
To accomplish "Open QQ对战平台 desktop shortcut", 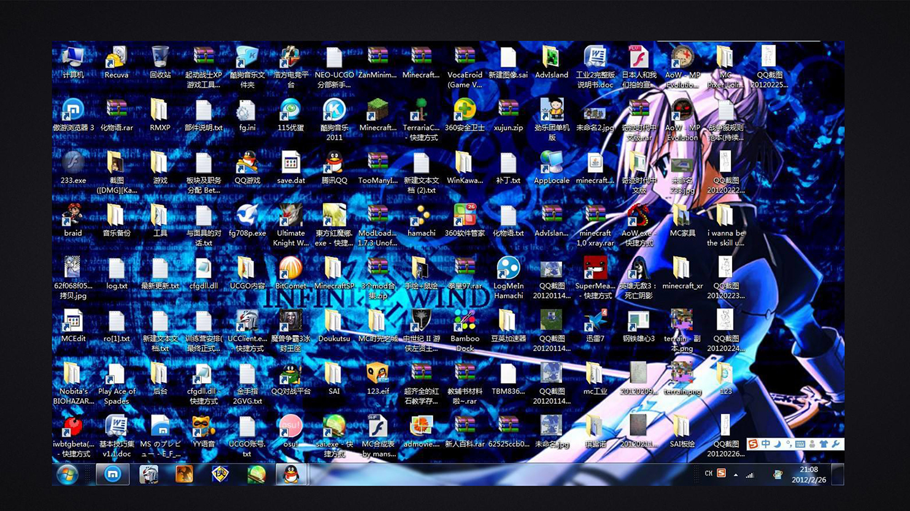I will [x=290, y=379].
